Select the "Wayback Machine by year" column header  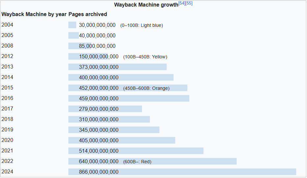click(x=34, y=14)
